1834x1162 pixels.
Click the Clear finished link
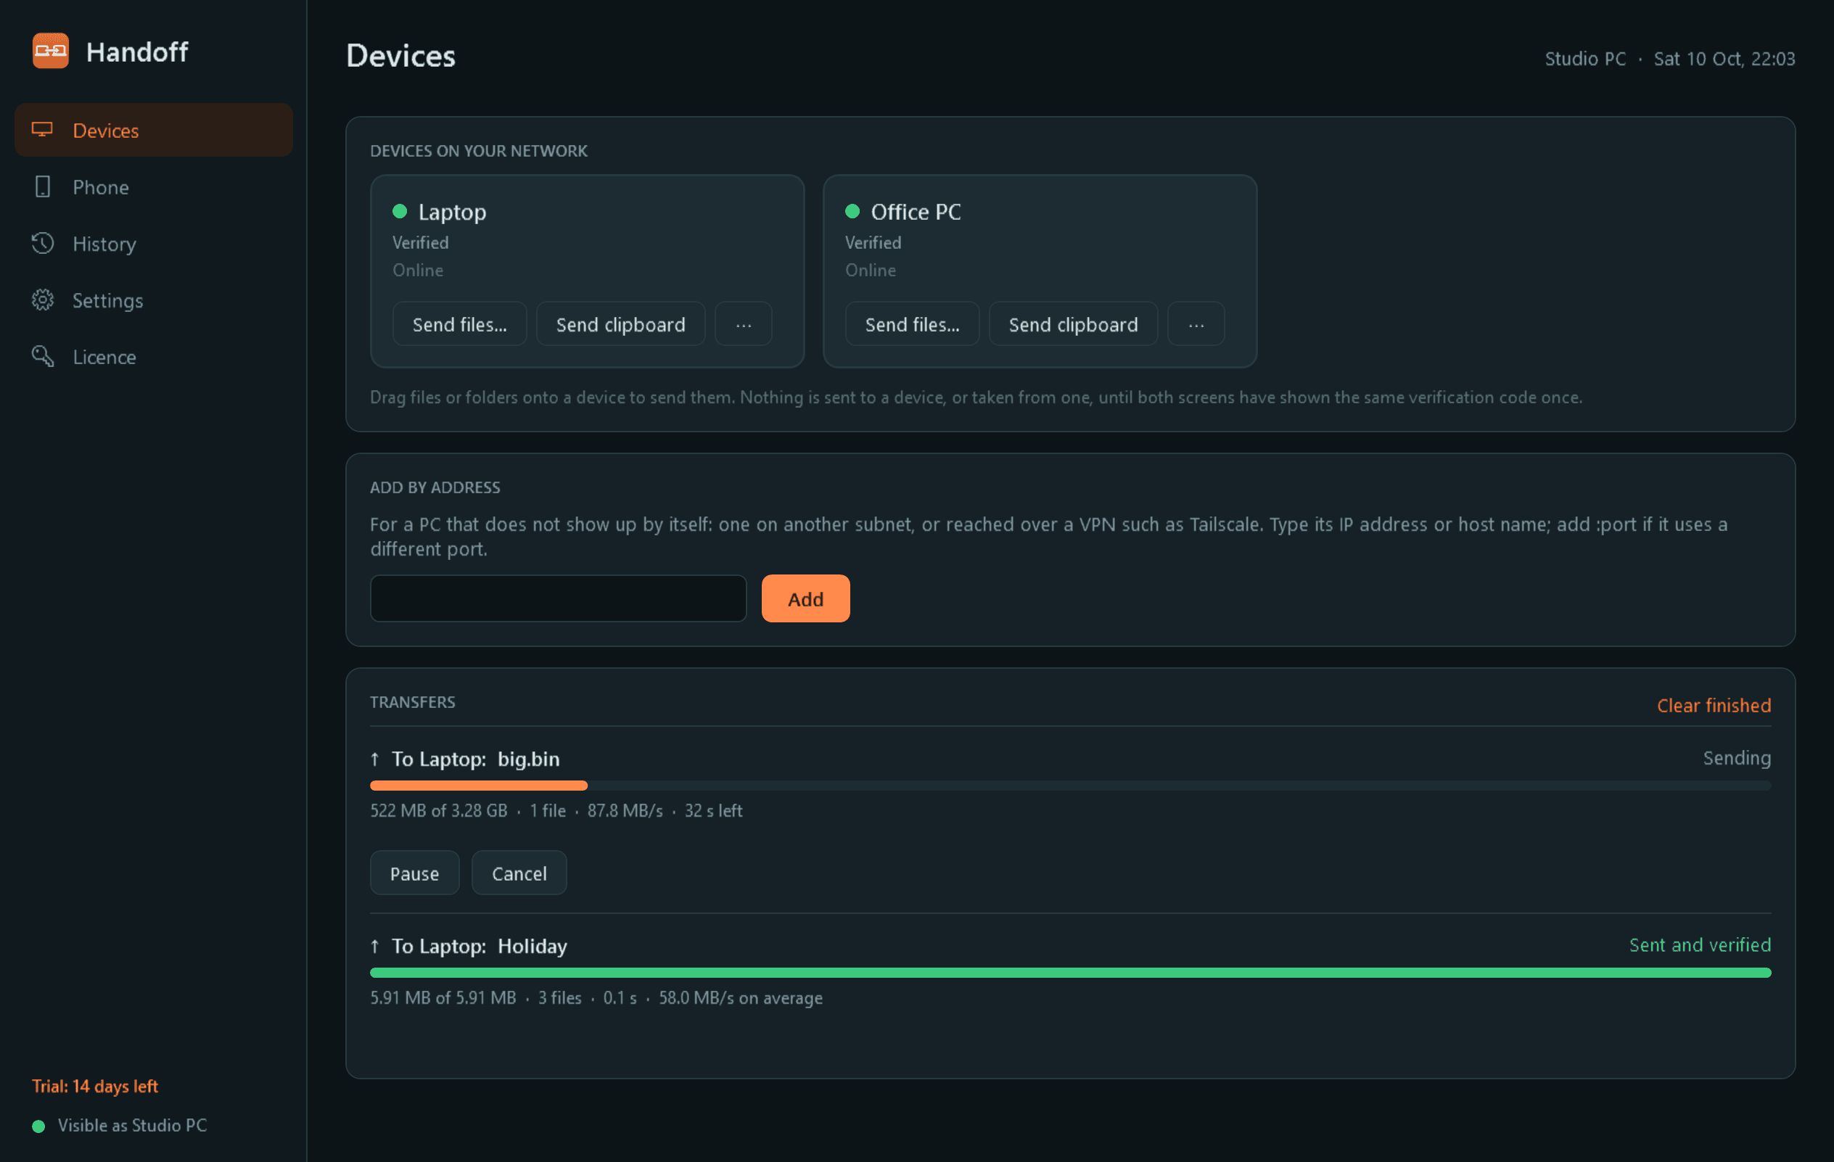pos(1714,705)
